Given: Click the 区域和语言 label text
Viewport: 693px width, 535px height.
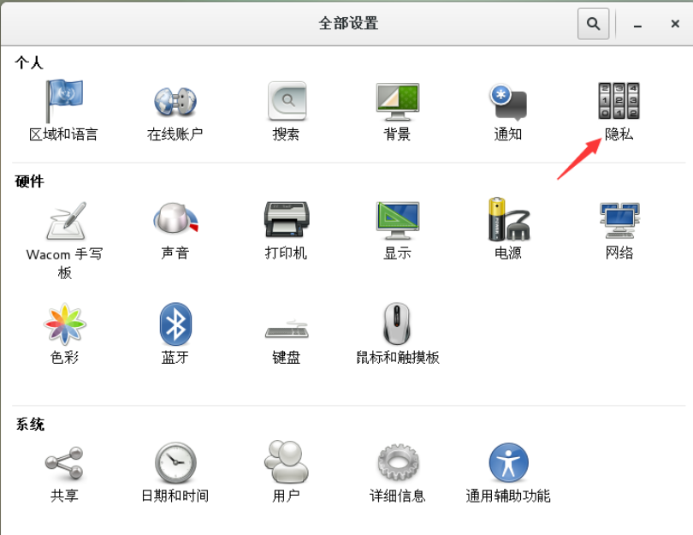Looking at the screenshot, I should click(x=63, y=134).
